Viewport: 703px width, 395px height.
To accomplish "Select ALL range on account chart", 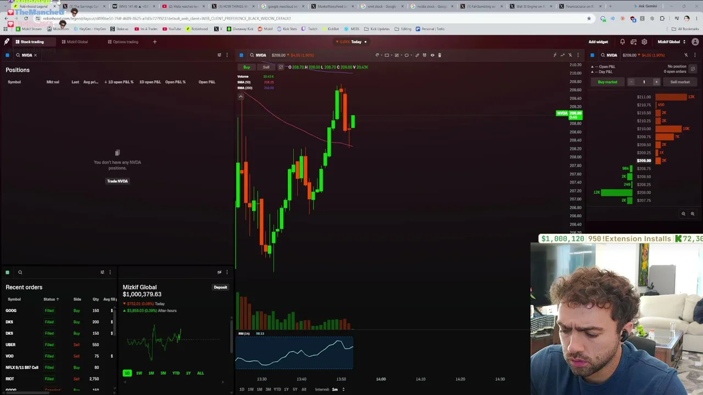I will point(200,373).
